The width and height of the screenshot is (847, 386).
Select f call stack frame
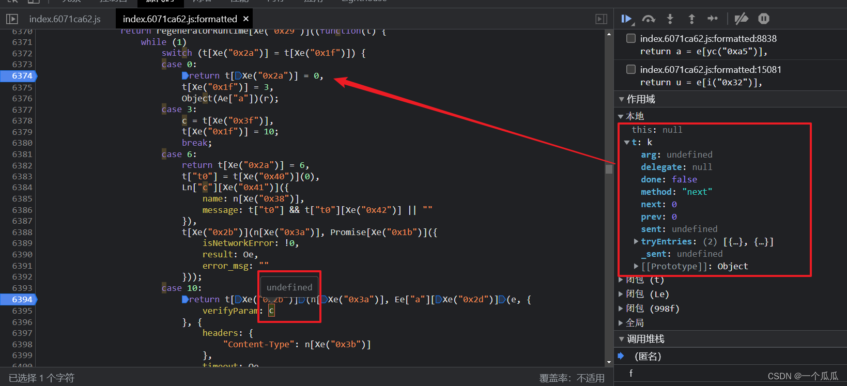(x=631, y=373)
